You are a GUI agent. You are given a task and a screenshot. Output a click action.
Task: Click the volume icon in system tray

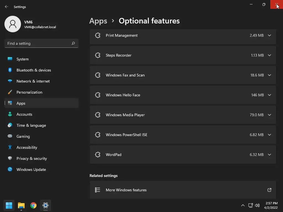click(x=257, y=205)
